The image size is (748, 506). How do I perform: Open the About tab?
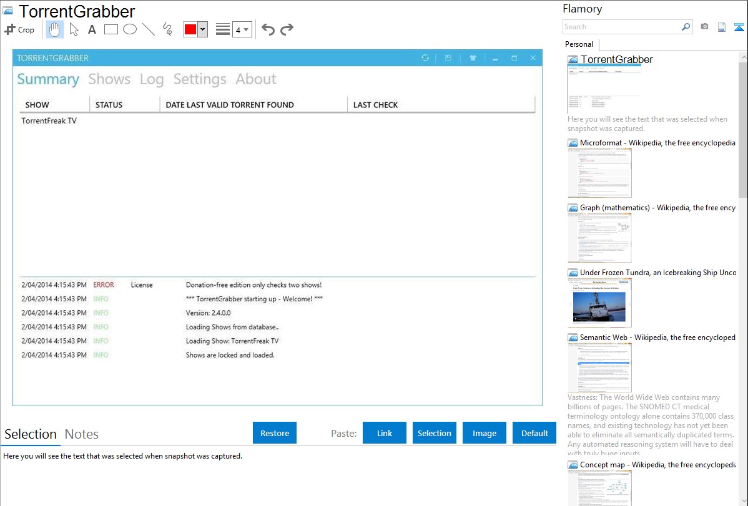coord(256,79)
